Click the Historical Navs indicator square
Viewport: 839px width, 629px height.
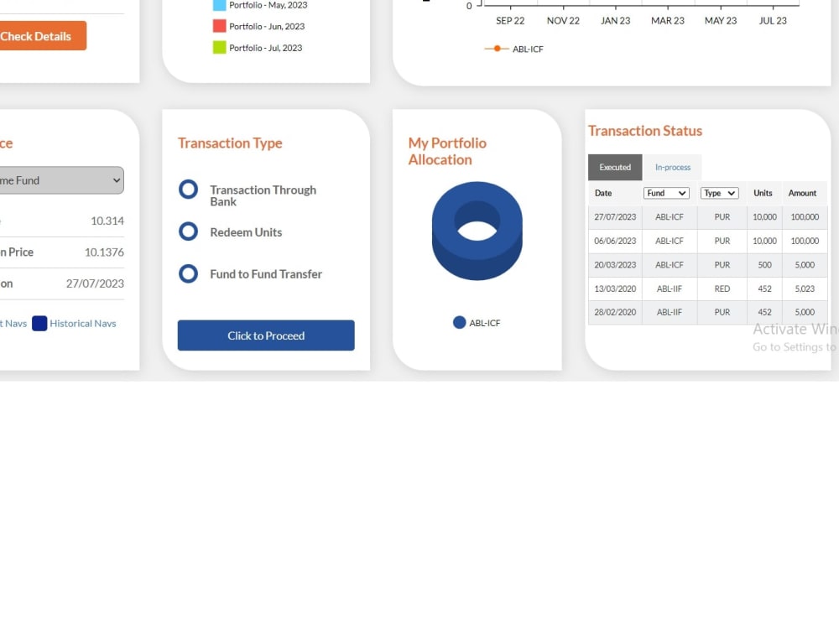pos(38,323)
